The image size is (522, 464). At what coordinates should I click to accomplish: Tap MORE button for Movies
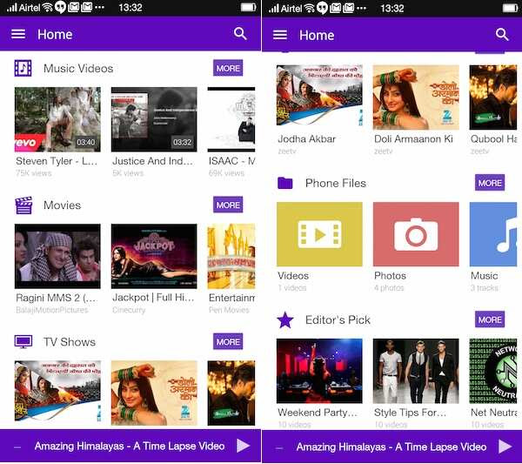pos(228,205)
